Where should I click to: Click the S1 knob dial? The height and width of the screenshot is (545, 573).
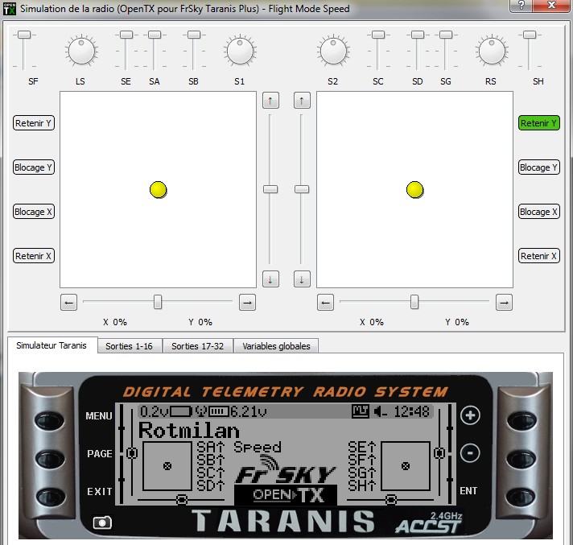coord(240,51)
